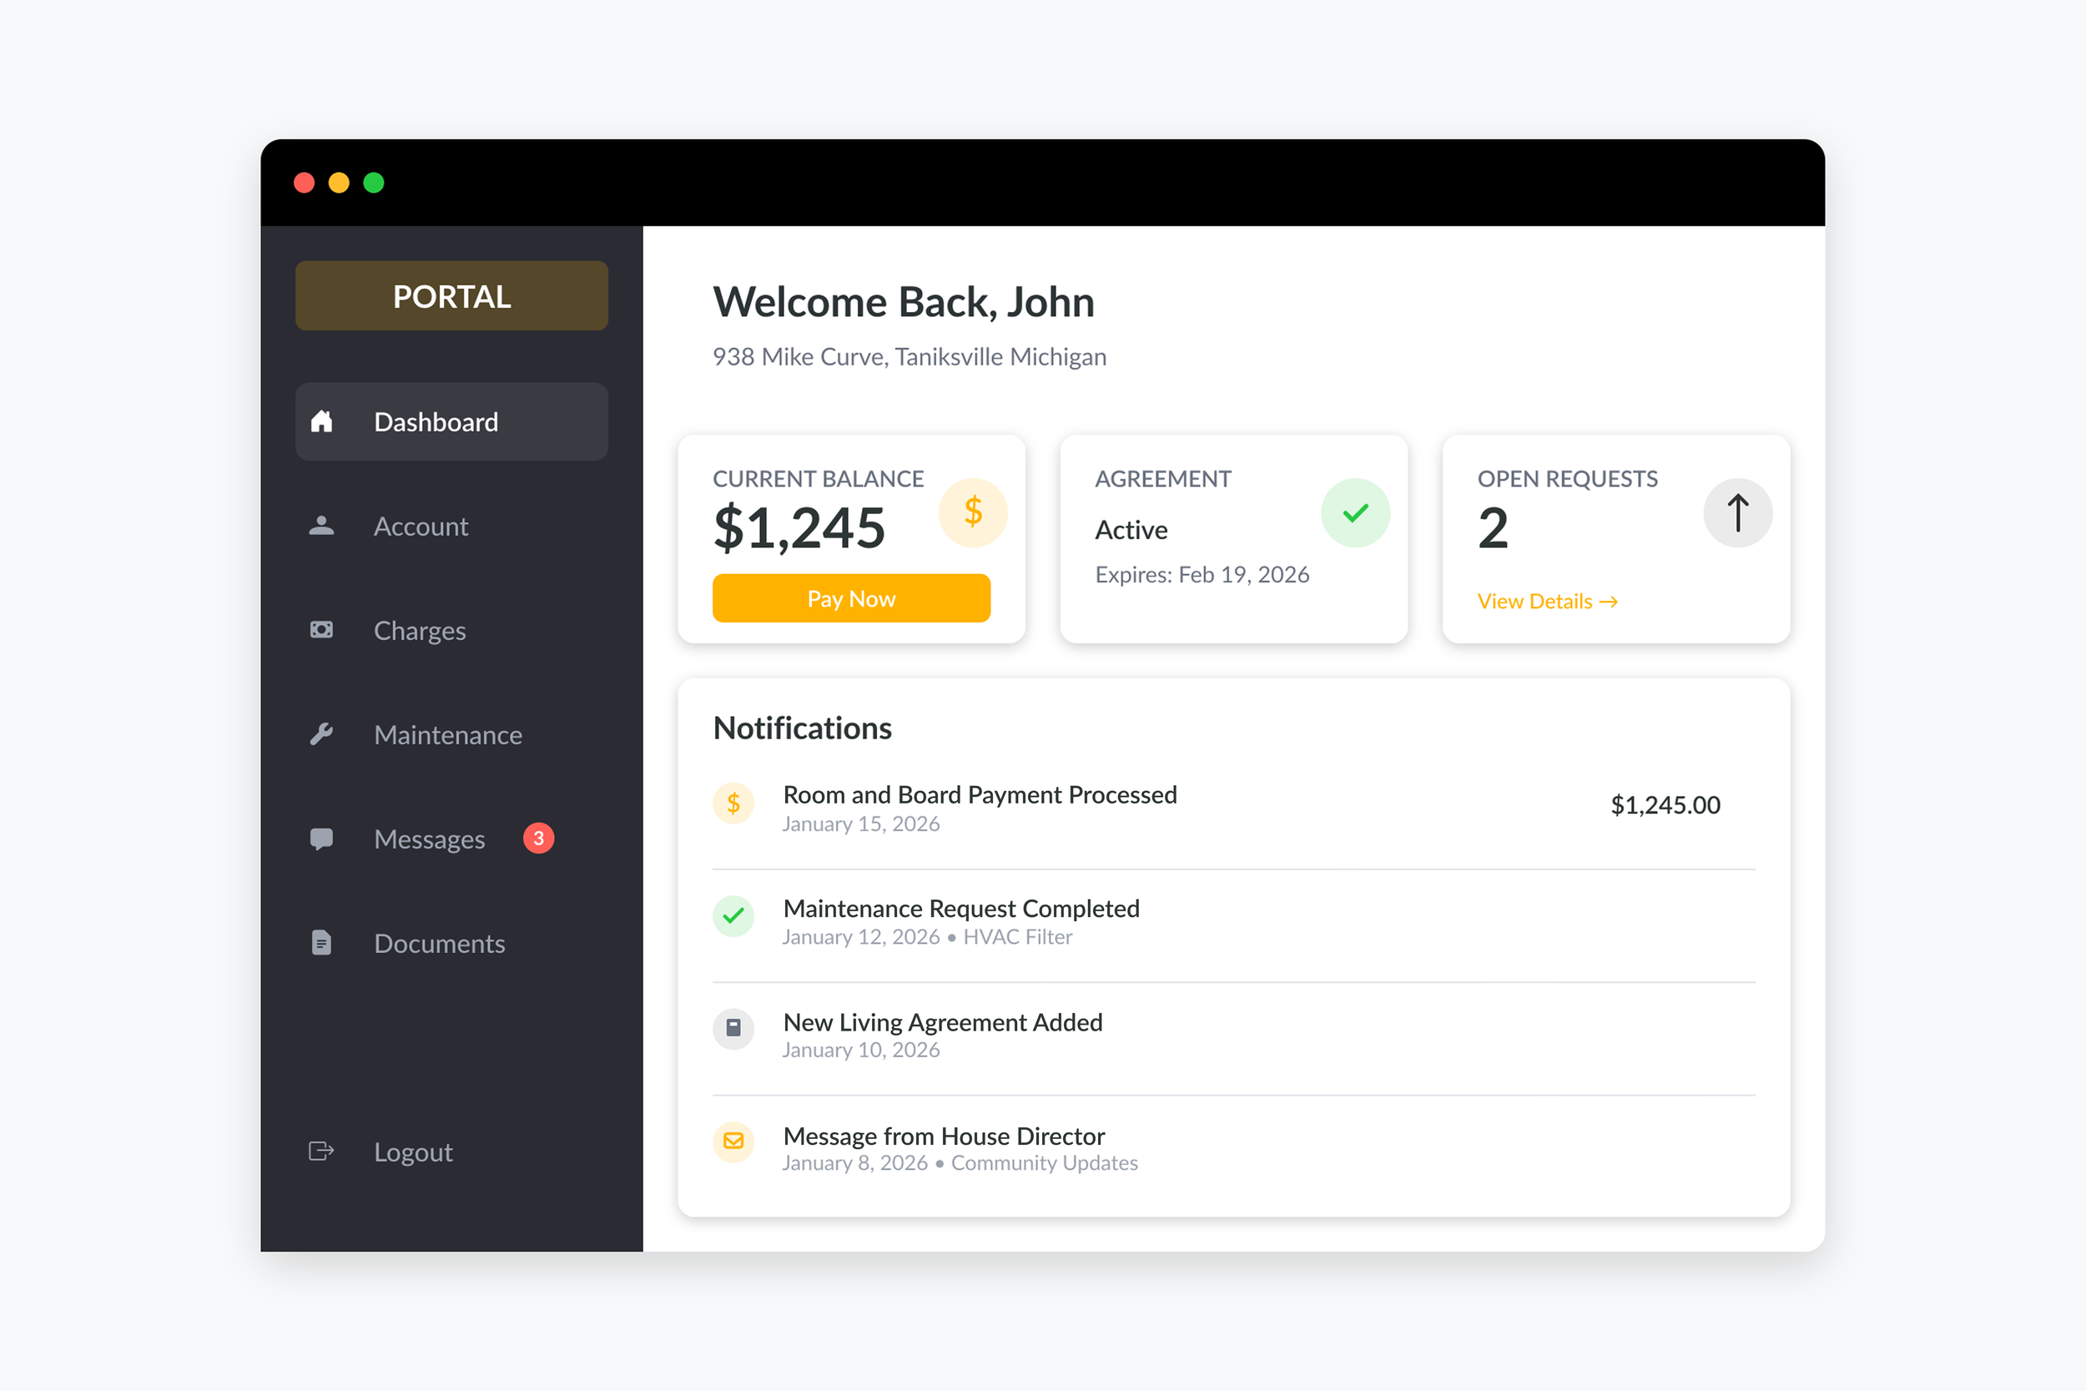
Task: Click the PORTAL logo button
Action: [451, 296]
